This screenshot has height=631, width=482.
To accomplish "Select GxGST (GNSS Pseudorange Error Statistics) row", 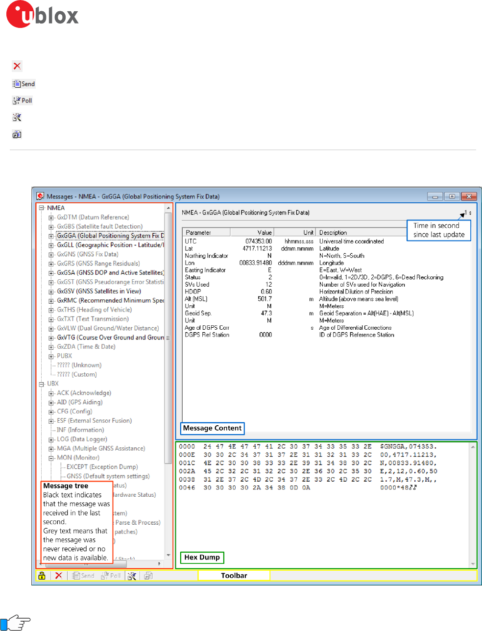I will point(110,282).
